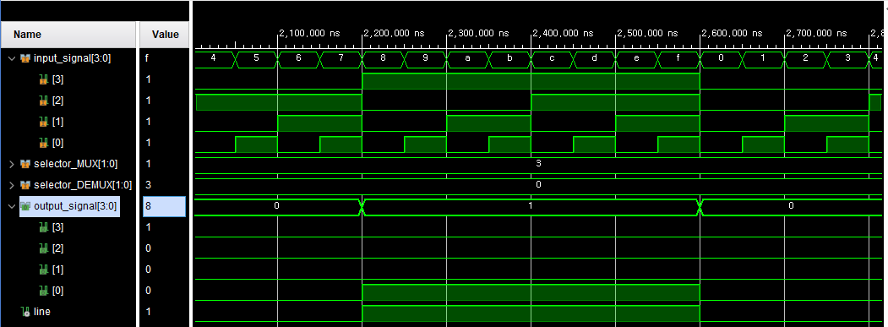
Task: Click the value 1 of line signal
Action: point(149,312)
